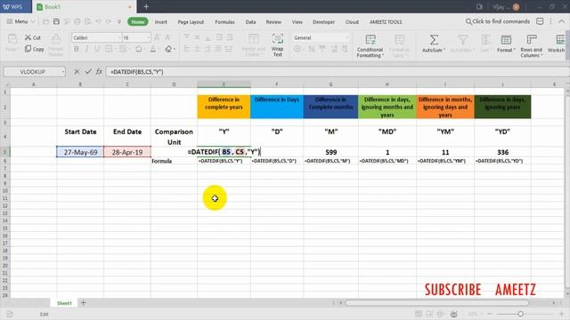
Task: Click the Insert Function fx icon
Action: click(x=99, y=71)
